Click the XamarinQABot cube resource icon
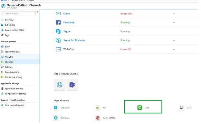201x124 pixels. [3, 6]
